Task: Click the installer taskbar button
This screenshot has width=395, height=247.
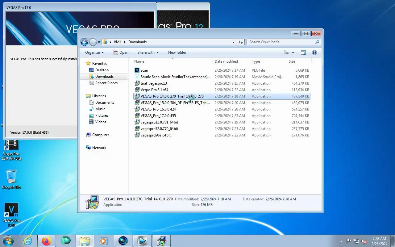Action: click(x=161, y=241)
